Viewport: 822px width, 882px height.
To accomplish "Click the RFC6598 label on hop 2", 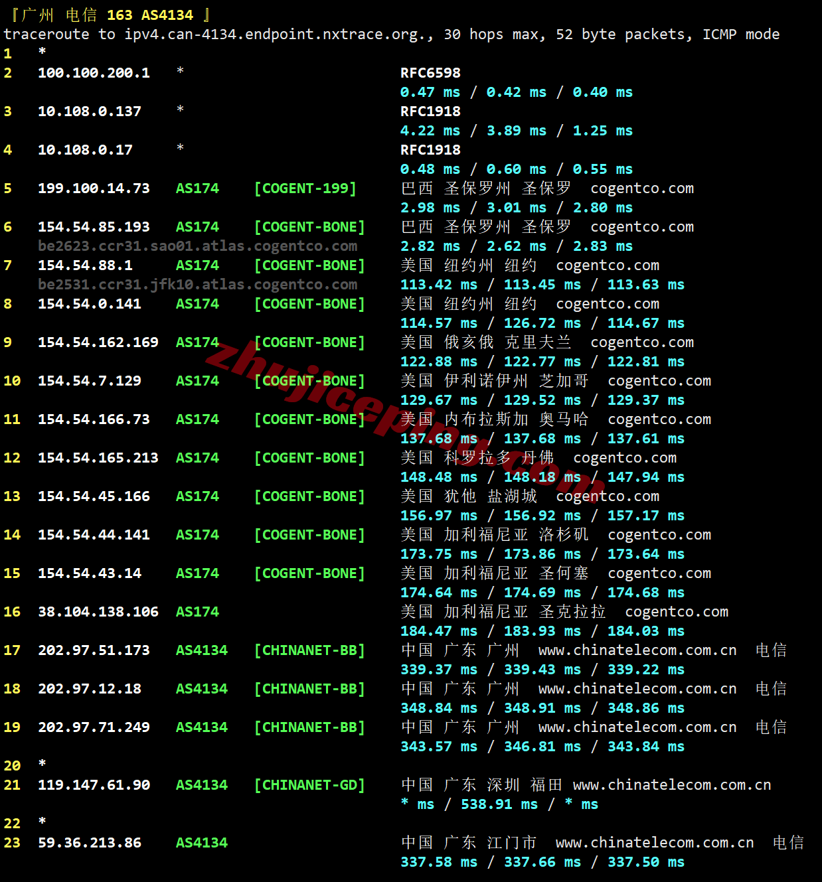I will 430,73.
